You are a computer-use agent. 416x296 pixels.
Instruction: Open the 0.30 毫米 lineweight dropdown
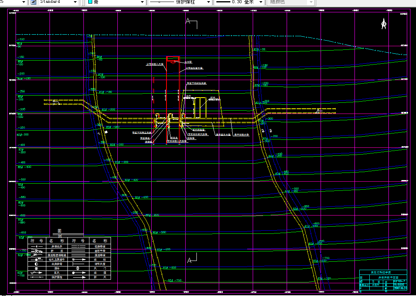click(x=261, y=2)
